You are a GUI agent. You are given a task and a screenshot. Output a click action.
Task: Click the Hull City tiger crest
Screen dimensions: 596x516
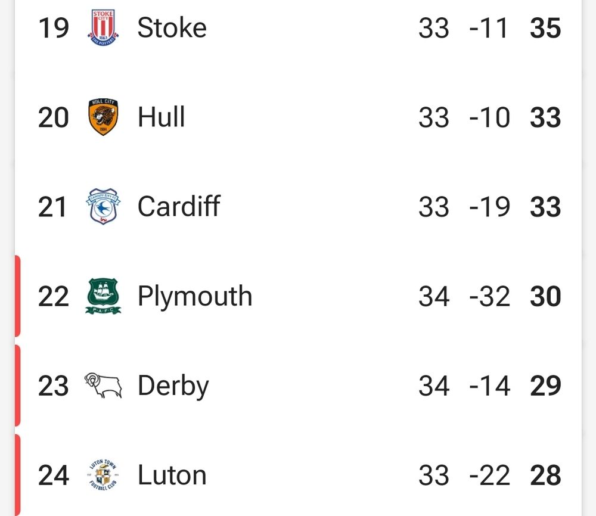click(x=103, y=117)
